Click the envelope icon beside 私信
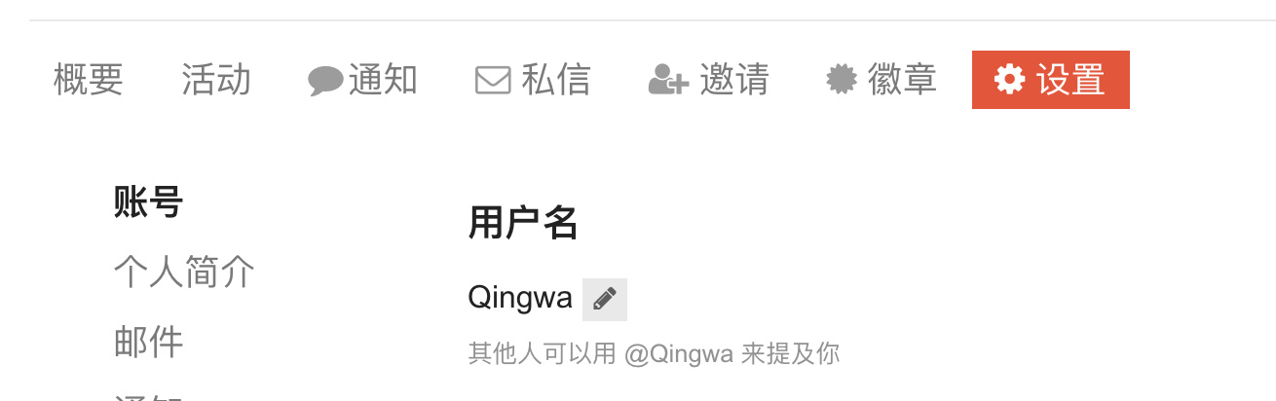 493,80
